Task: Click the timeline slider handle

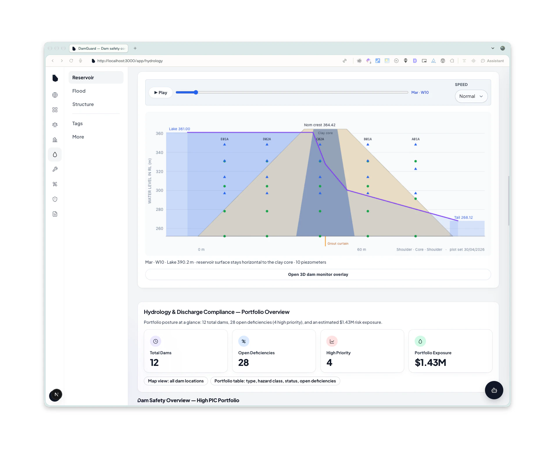Action: (x=196, y=92)
